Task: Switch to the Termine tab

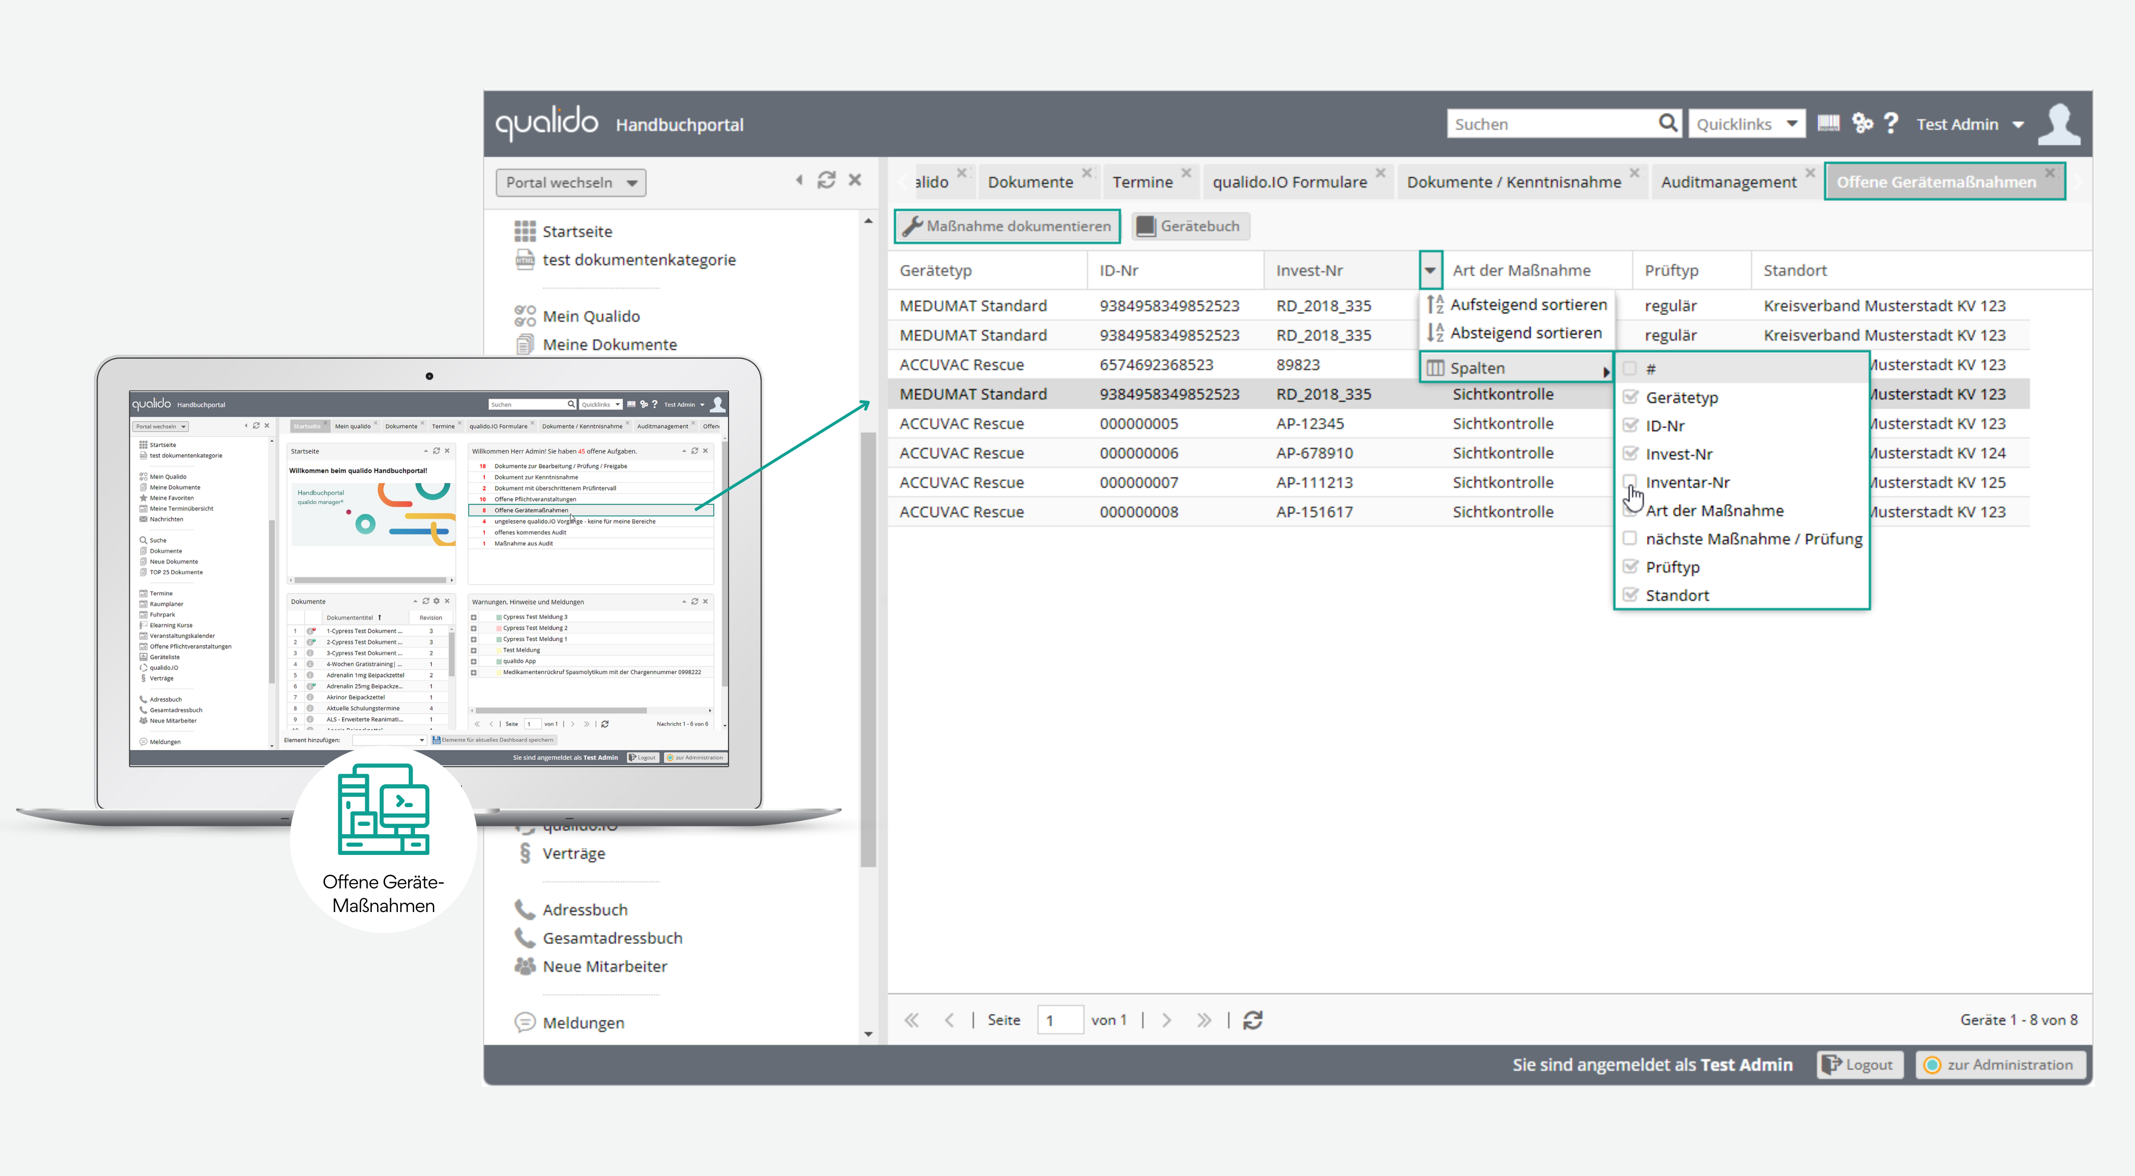Action: click(1142, 182)
